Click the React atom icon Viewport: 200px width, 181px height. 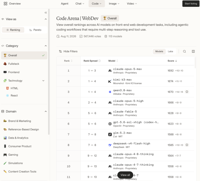click(8, 96)
